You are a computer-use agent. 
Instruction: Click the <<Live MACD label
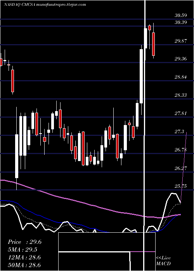point(163,261)
